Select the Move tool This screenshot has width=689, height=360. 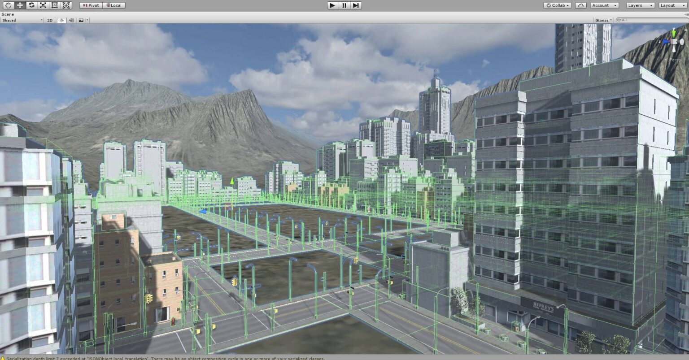click(19, 5)
